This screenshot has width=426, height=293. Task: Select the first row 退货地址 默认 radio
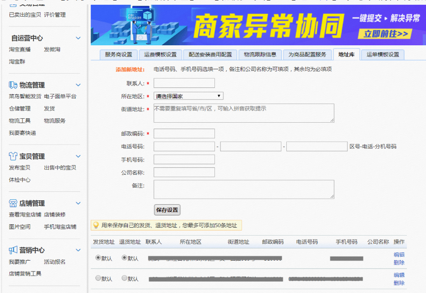[124, 258]
